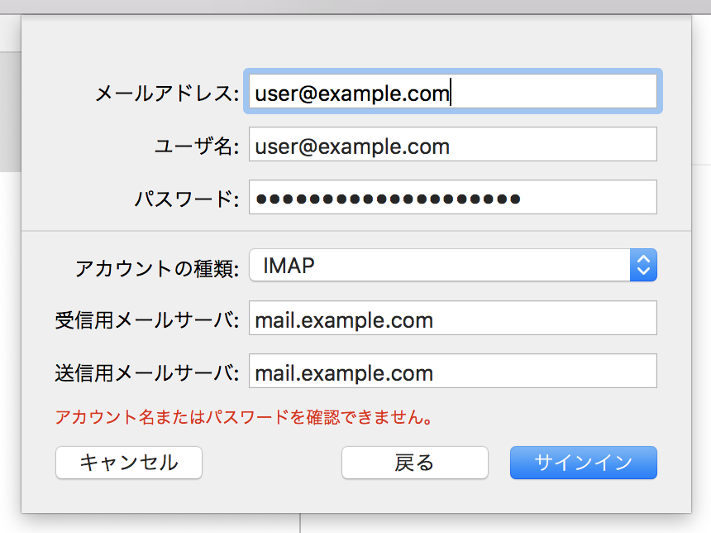Image resolution: width=711 pixels, height=533 pixels.
Task: Click the パスワード label
Action: tap(187, 199)
